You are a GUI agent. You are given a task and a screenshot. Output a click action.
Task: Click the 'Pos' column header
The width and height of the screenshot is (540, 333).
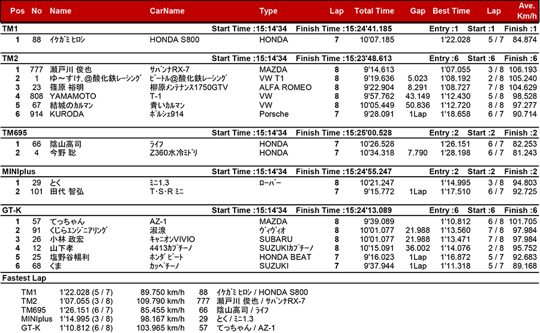pyautogui.click(x=17, y=11)
